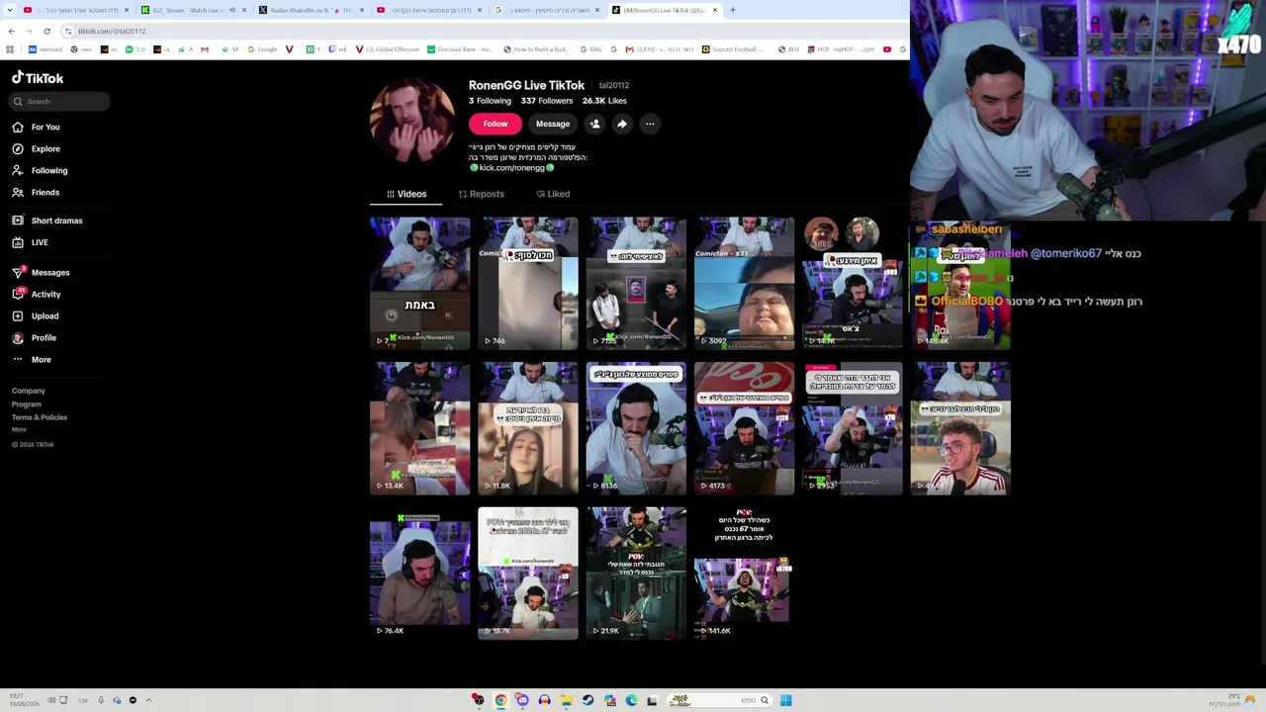Open Steam from the taskbar
Screen dimensions: 1266x712
coord(588,700)
